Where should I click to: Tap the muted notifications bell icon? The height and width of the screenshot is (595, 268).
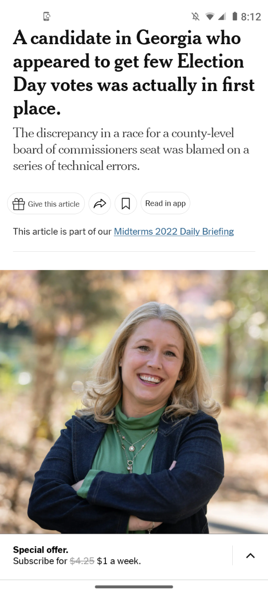196,17
